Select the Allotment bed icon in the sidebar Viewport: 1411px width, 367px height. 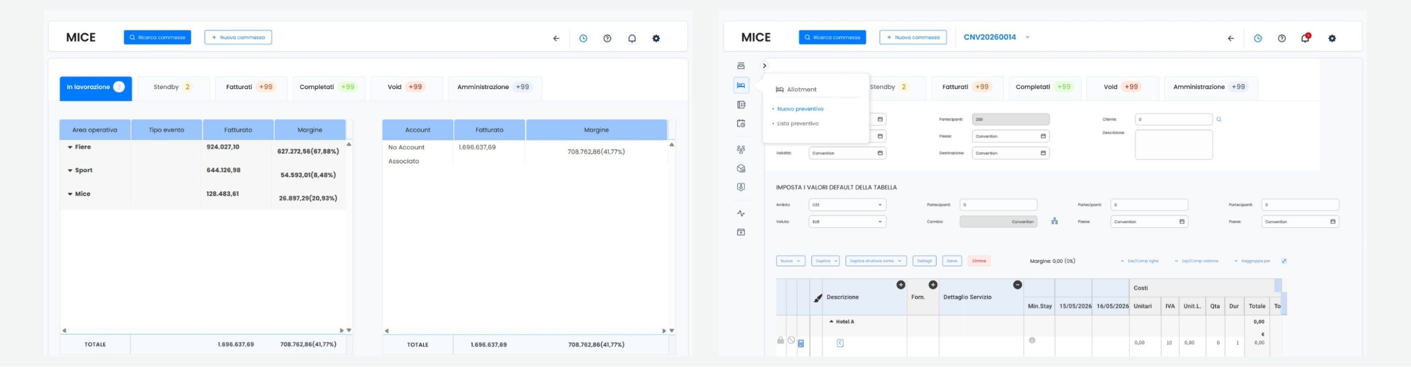(x=741, y=85)
